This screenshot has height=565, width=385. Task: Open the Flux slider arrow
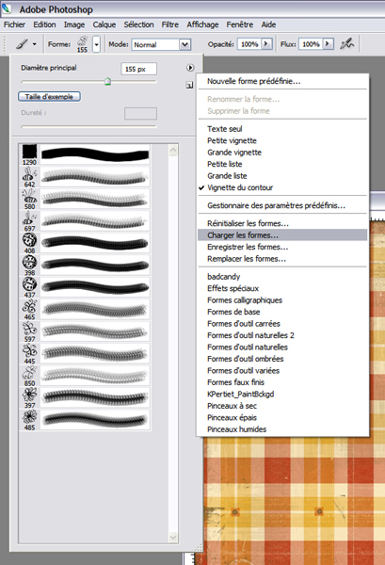(328, 44)
